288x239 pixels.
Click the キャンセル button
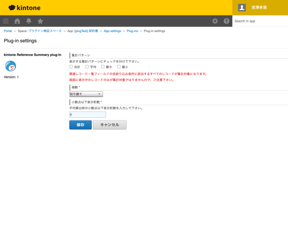110,125
